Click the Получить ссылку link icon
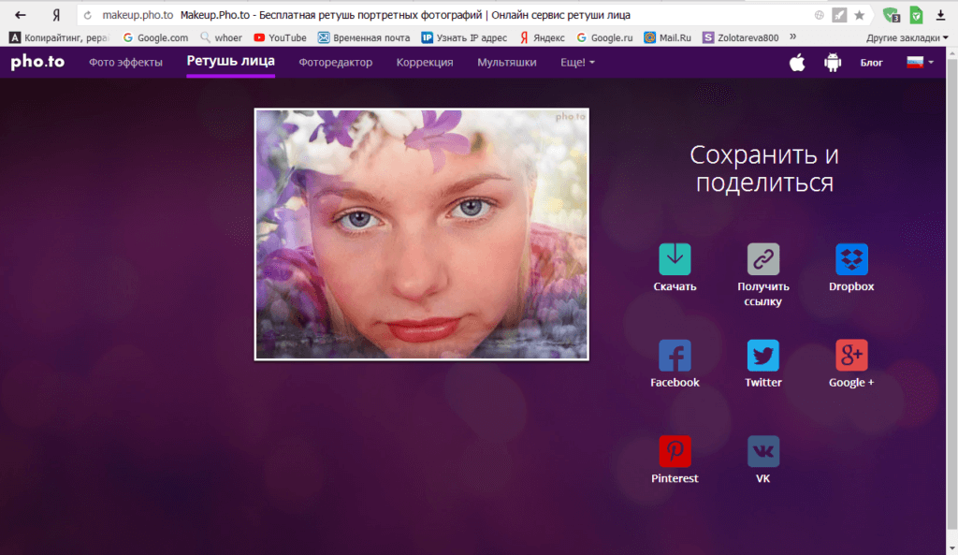 [x=763, y=259]
